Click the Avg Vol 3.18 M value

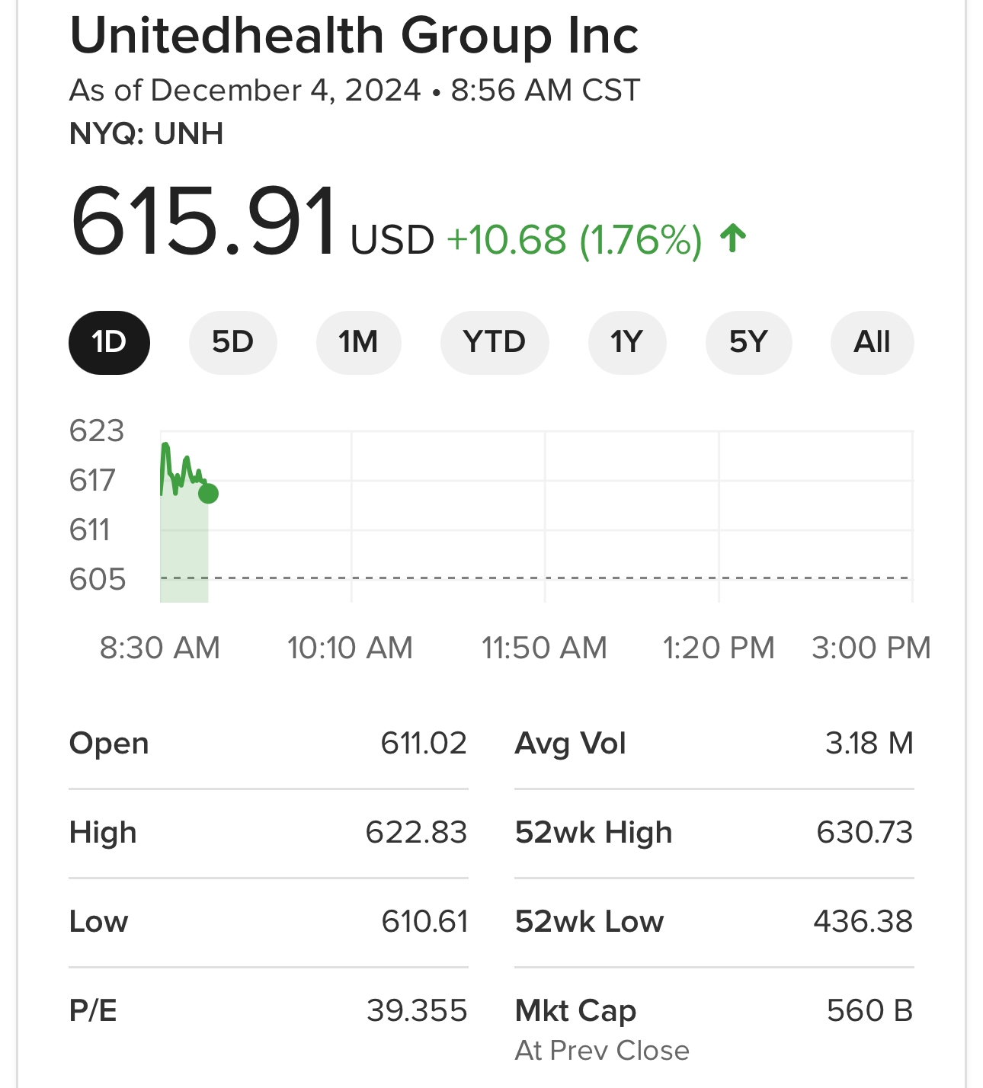click(x=869, y=743)
